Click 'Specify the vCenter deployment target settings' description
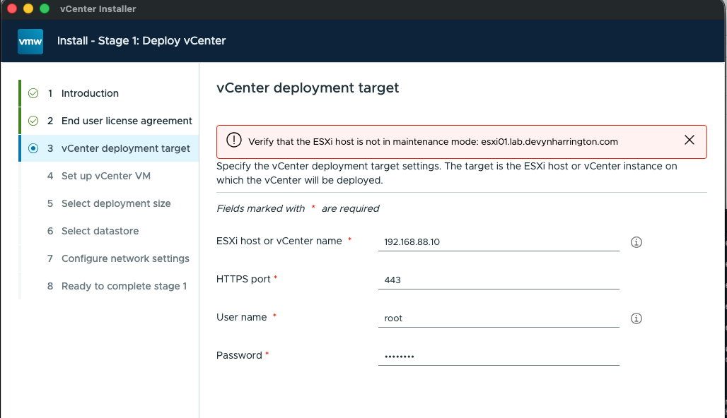 click(446, 173)
